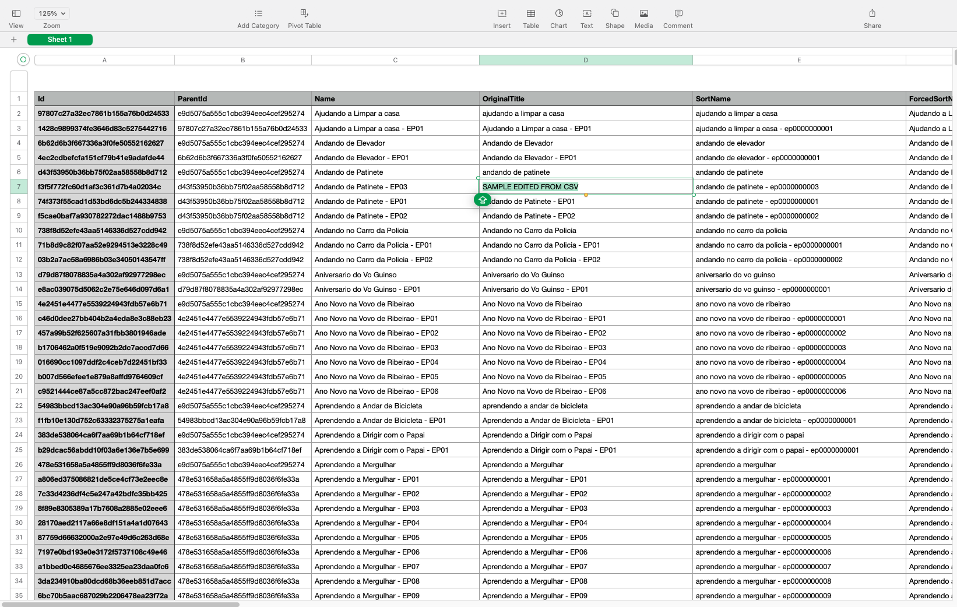Image resolution: width=957 pixels, height=607 pixels.
Task: Add a Text box from toolbar
Action: (x=586, y=13)
